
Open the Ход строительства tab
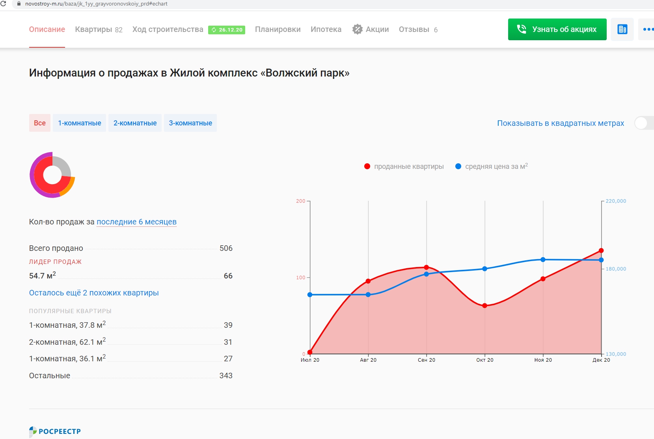pos(168,30)
